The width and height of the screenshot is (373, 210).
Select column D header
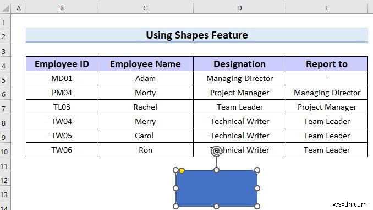239,8
